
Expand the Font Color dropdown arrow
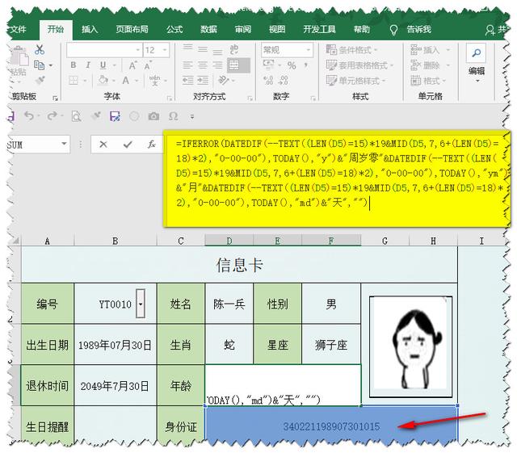pos(136,81)
